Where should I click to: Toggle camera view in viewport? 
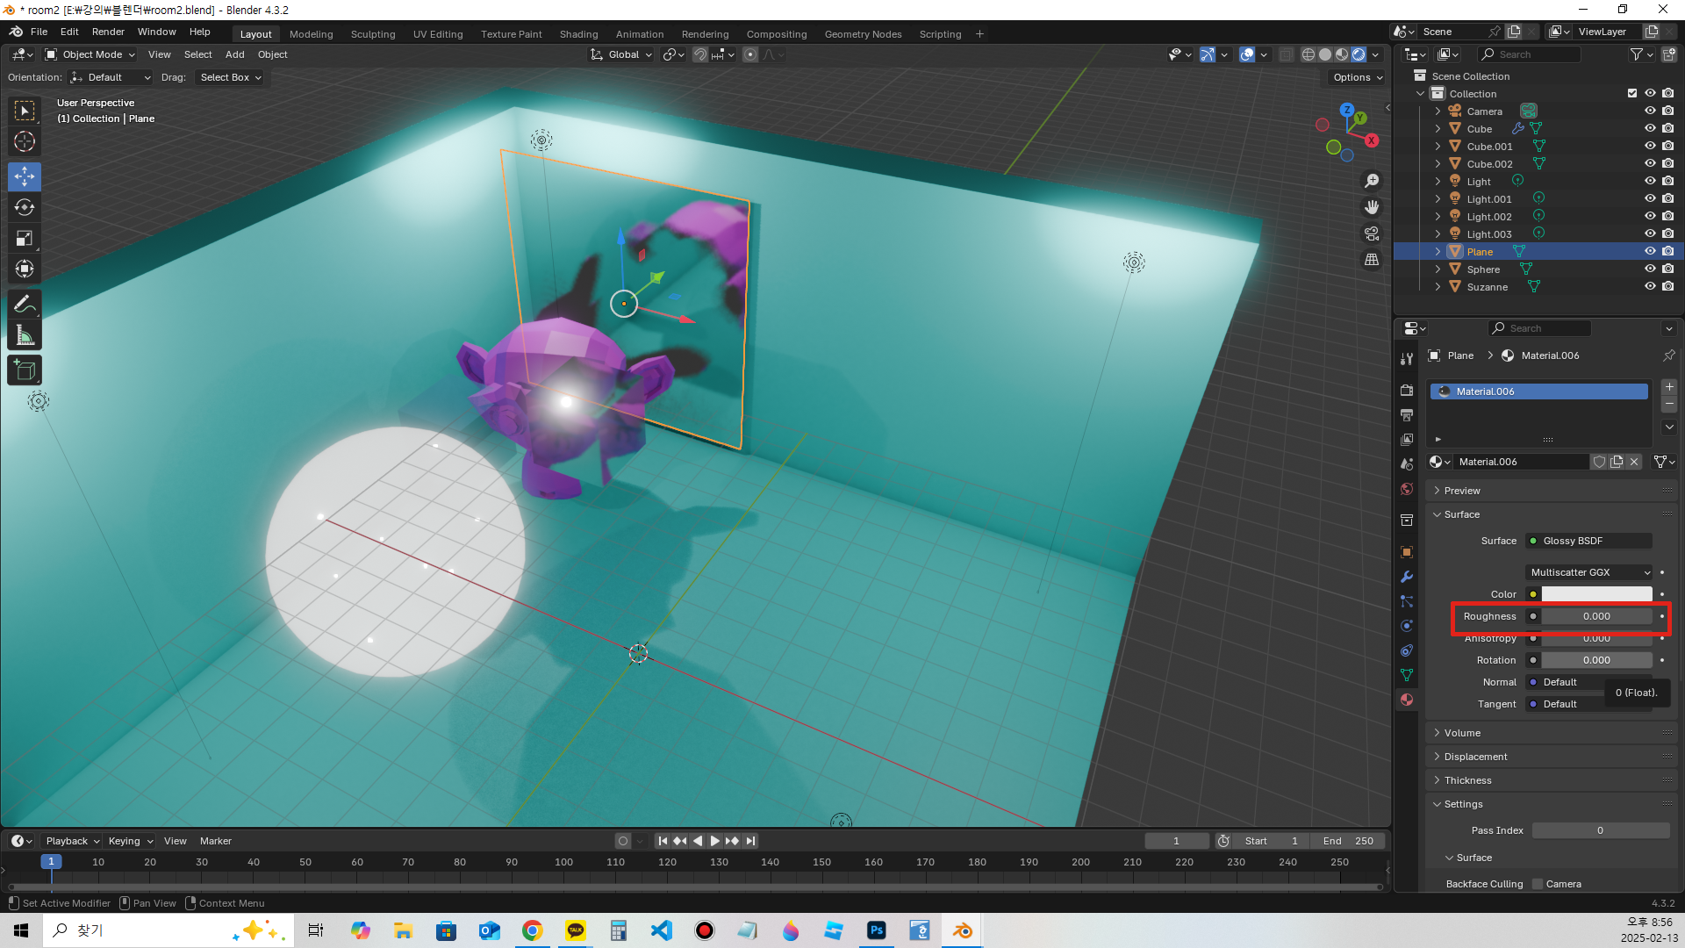pos(1372,233)
